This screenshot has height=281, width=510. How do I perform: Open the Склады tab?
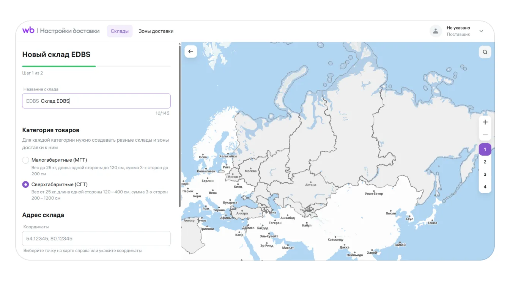120,31
